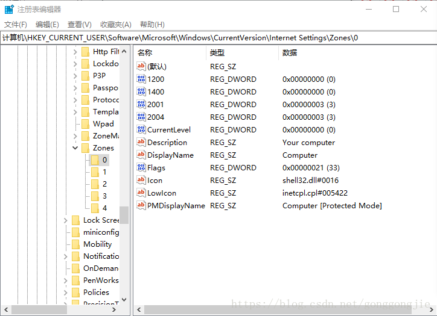437x316 pixels.
Task: Click the binary icon next to CurrentLevel
Action: tap(141, 129)
